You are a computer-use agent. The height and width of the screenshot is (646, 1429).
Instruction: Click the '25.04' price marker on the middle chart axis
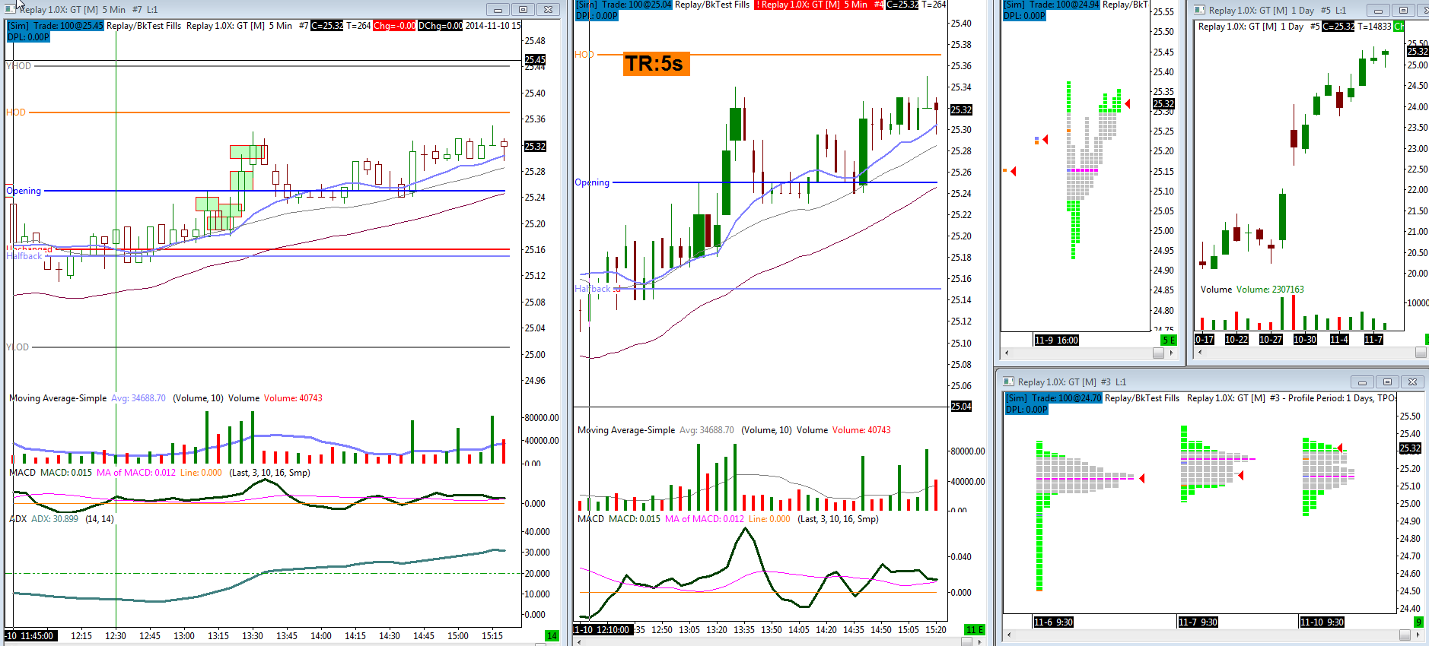(961, 407)
